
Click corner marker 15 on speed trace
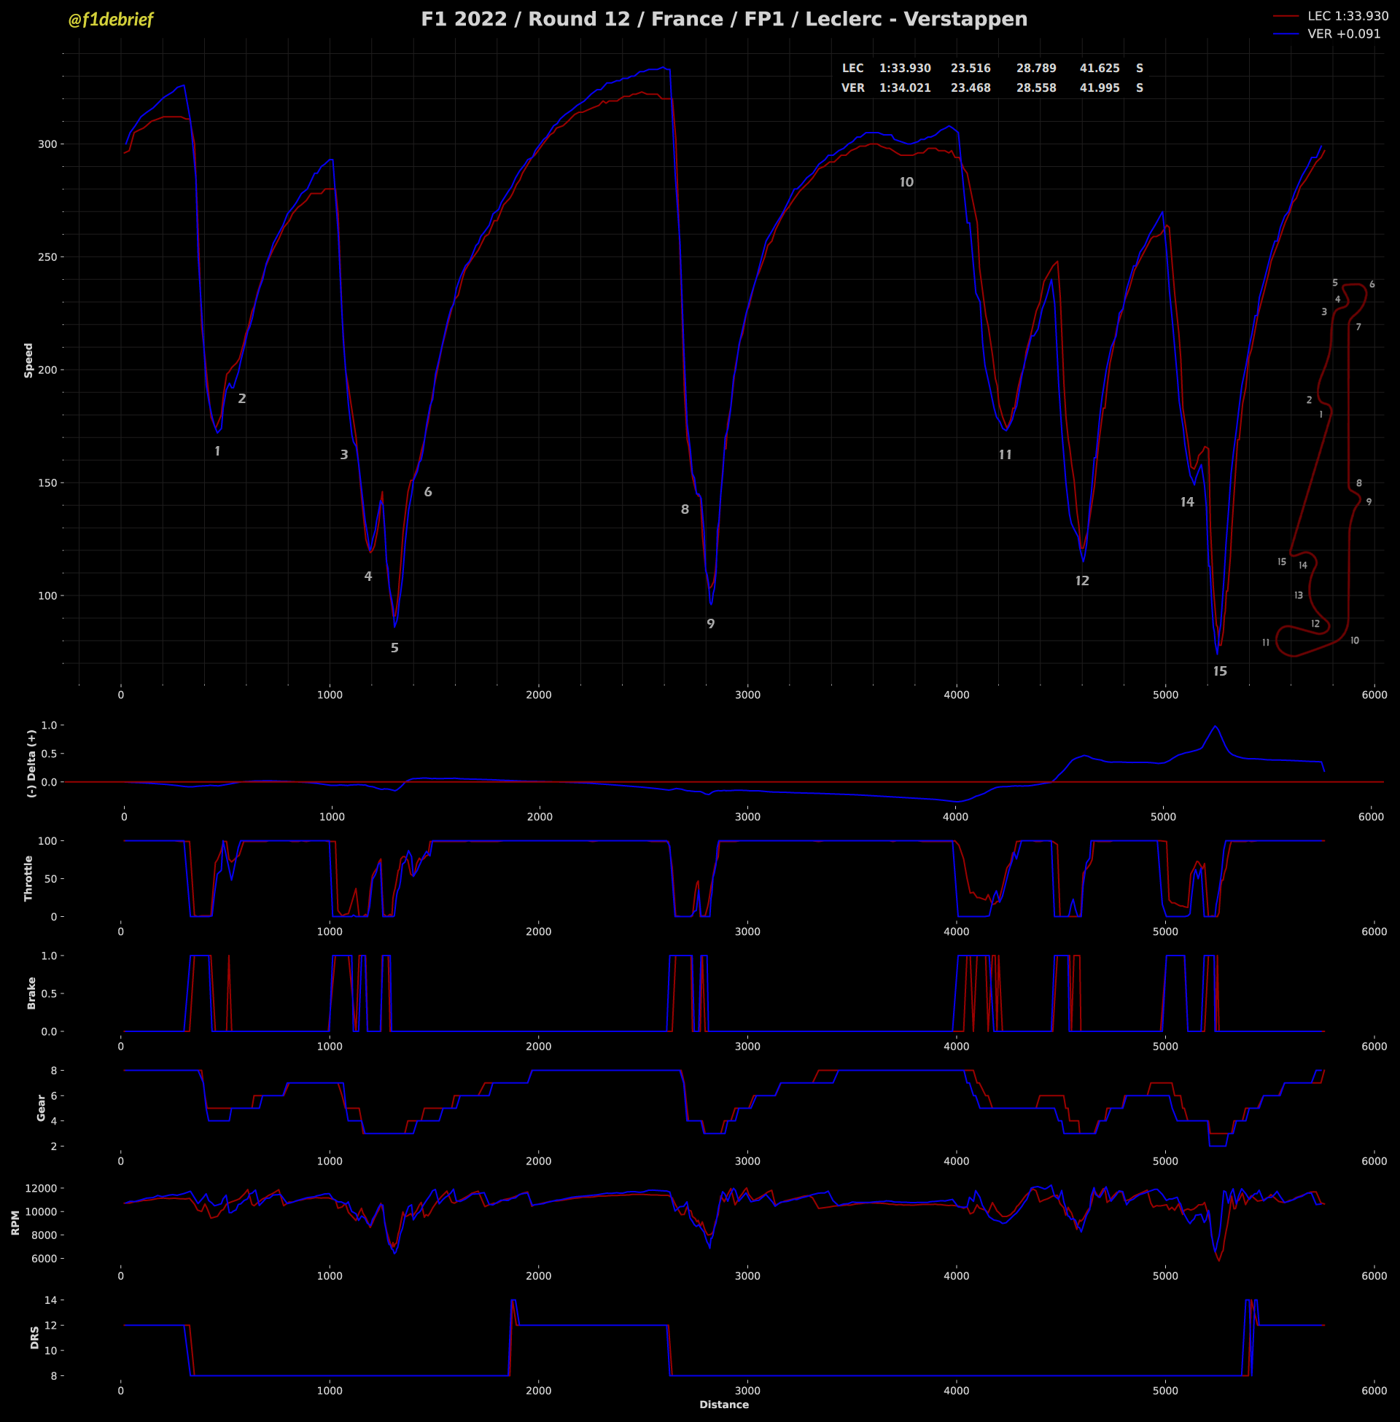pyautogui.click(x=1220, y=672)
